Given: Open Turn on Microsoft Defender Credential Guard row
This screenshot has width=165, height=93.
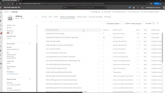Looking at the screenshot, I should 58,64.
